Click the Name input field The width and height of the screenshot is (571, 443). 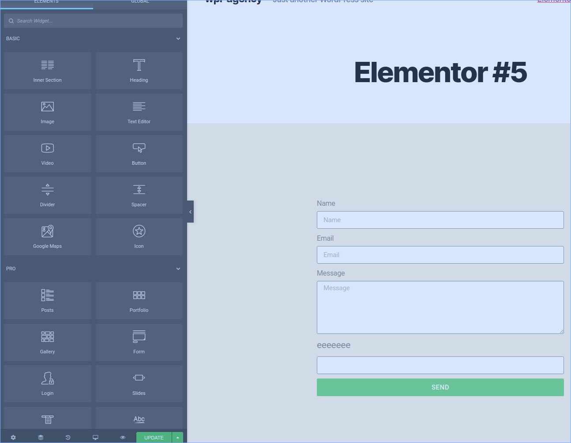[x=440, y=220]
